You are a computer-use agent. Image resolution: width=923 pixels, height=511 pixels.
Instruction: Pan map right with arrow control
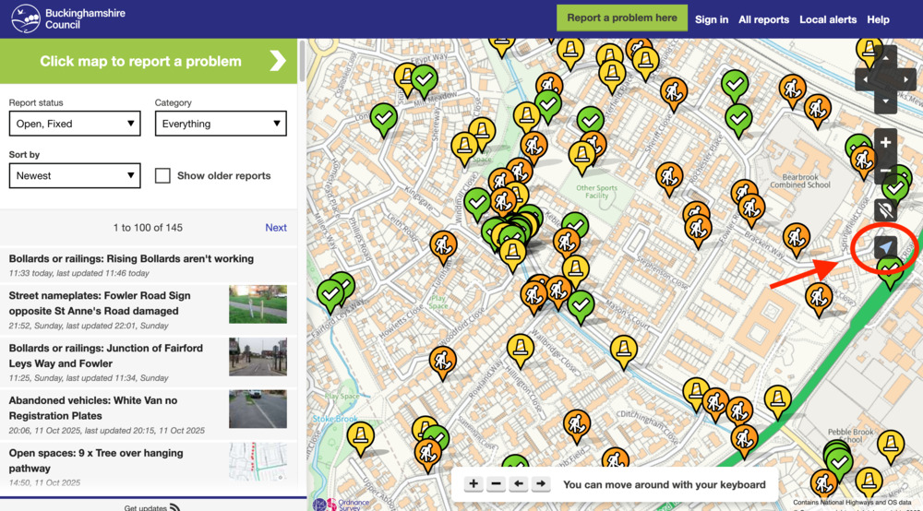(907, 80)
